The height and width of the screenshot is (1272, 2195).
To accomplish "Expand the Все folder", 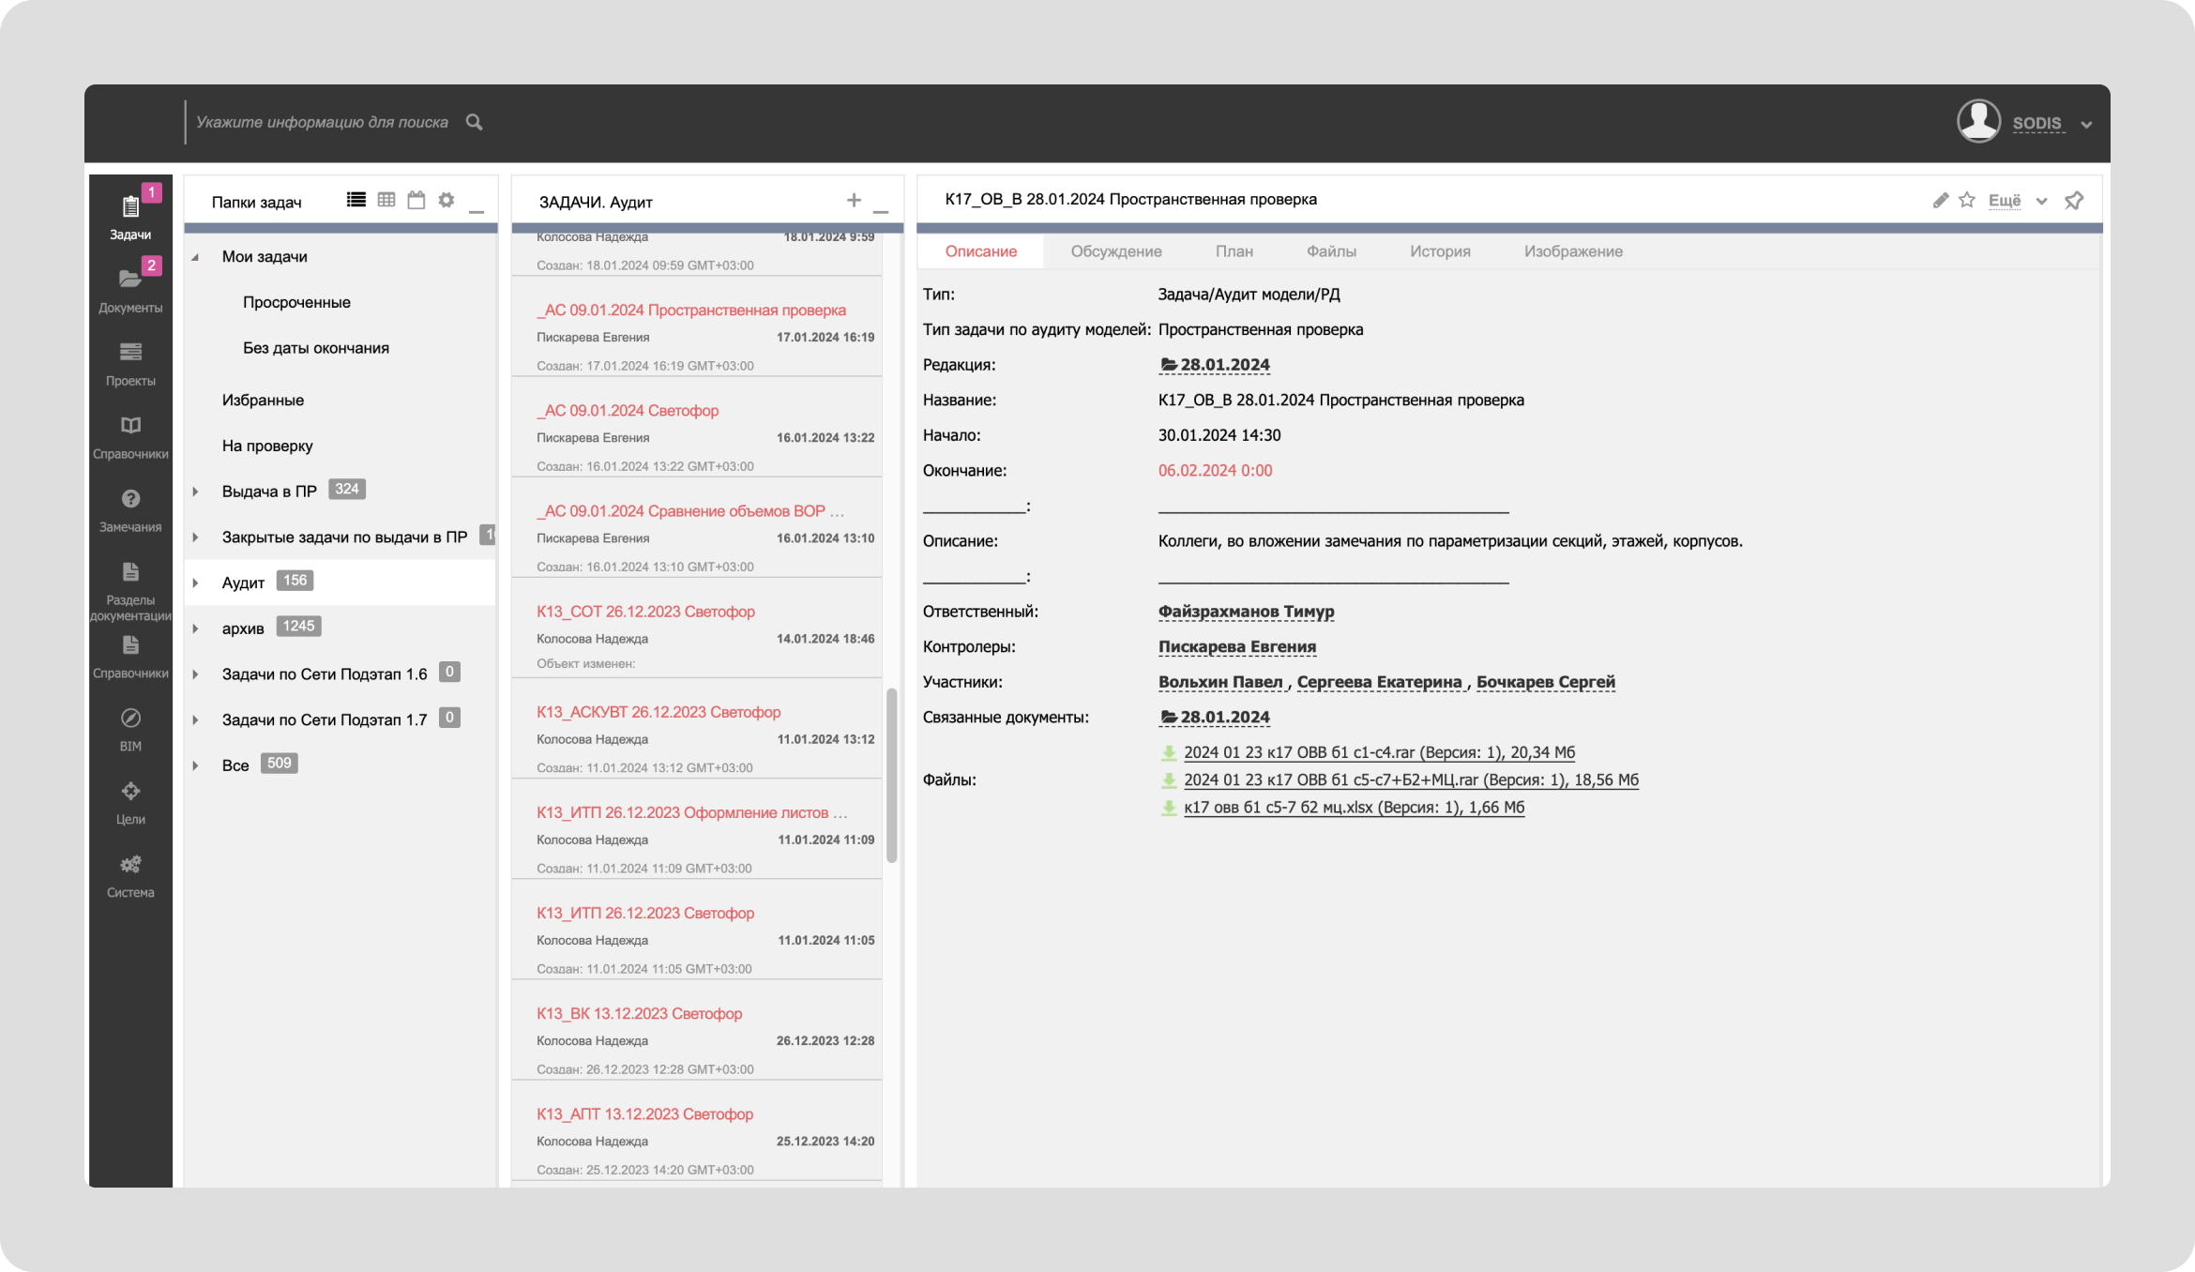I will (195, 765).
